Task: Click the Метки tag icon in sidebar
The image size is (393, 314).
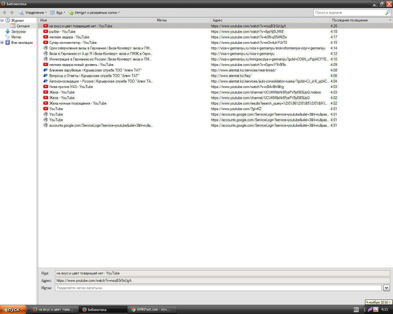Action: (8, 37)
